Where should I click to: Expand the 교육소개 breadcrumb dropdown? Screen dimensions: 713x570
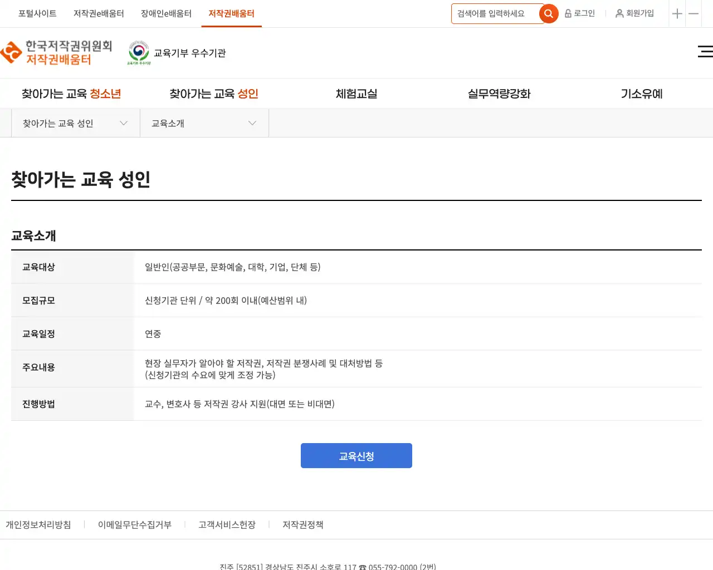(204, 123)
